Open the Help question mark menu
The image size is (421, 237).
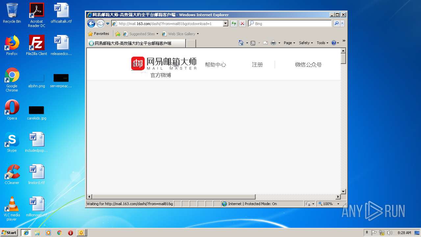[x=335, y=43]
